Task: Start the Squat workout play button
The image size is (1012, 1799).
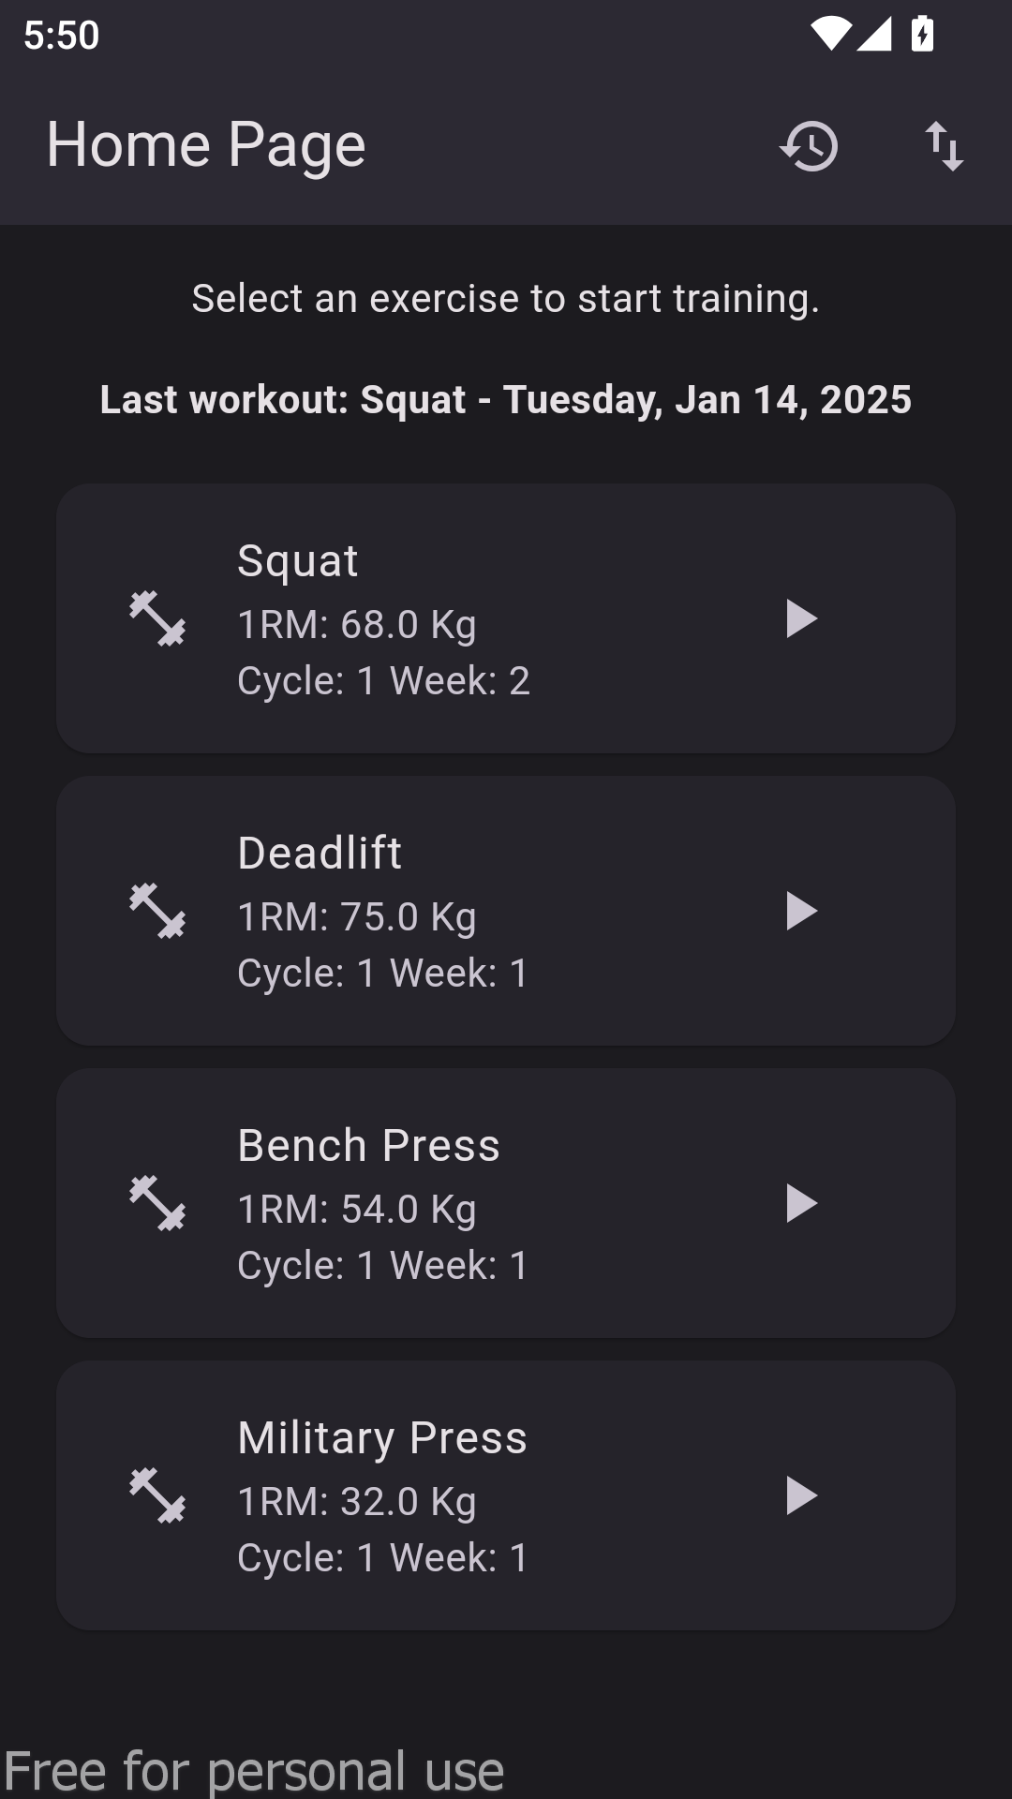Action: [801, 619]
